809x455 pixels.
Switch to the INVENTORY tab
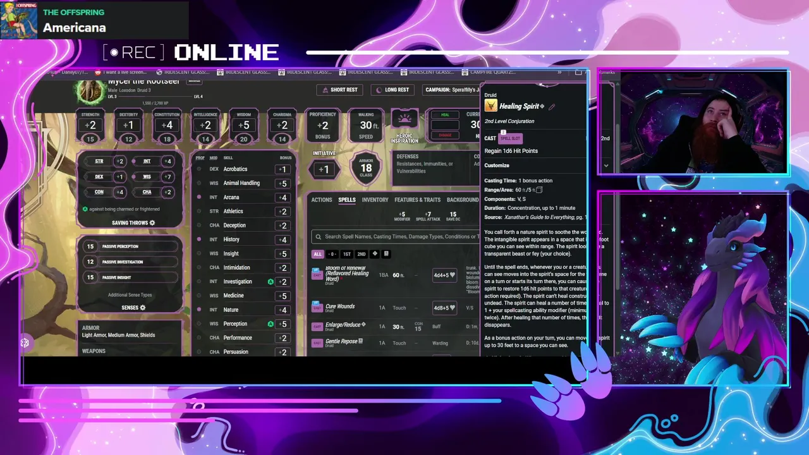(375, 200)
